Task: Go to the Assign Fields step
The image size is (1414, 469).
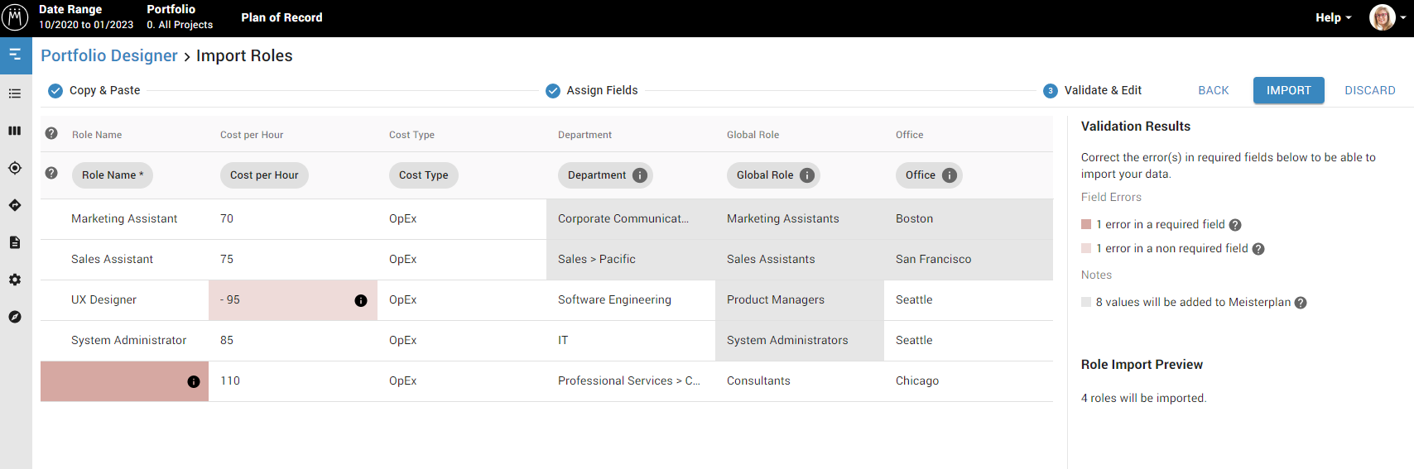Action: 592,90
